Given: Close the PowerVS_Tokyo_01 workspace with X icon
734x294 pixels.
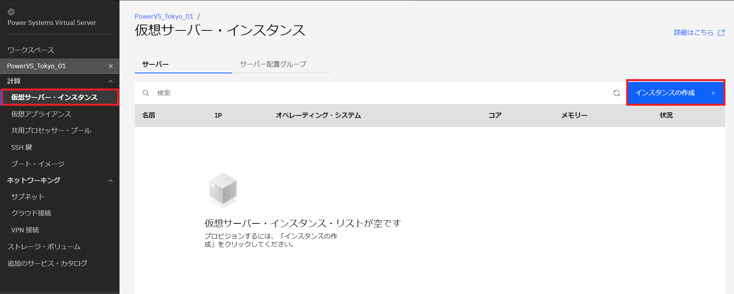Looking at the screenshot, I should pyautogui.click(x=111, y=66).
